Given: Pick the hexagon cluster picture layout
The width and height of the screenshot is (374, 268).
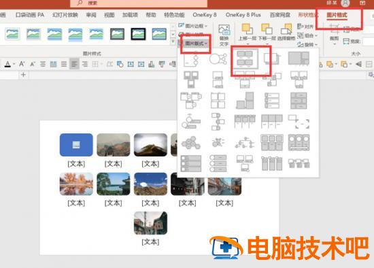Looking at the screenshot, I should (190, 143).
